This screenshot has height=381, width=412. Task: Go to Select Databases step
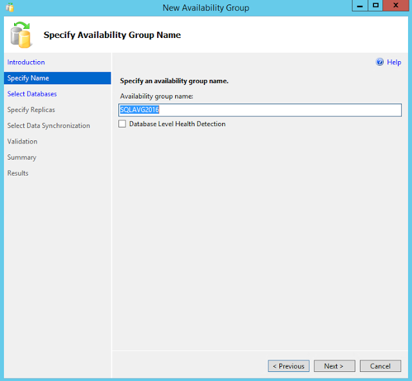[x=32, y=94]
